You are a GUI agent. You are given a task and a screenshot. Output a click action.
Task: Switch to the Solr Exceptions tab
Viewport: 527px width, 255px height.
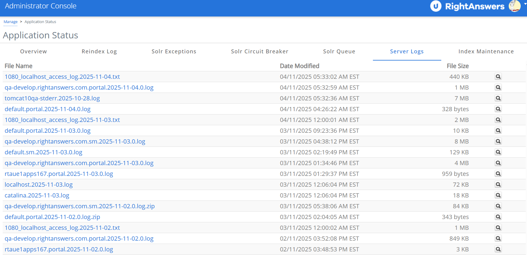click(174, 52)
